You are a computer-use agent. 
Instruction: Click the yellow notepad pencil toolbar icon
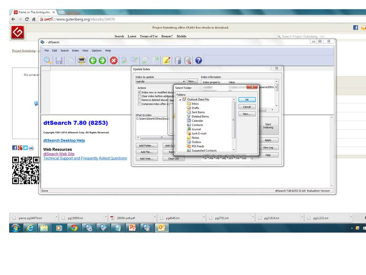(167, 61)
